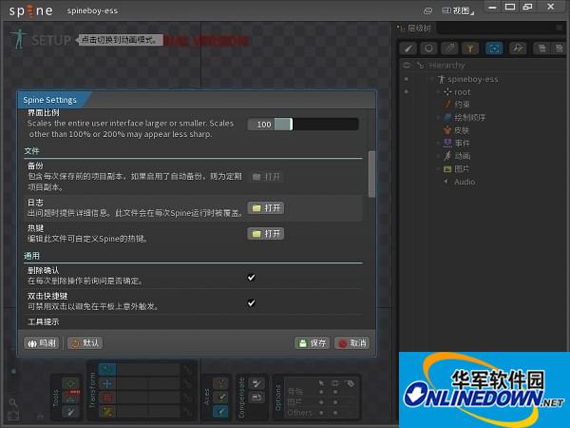The image size is (570, 428).
Task: Click the rotation value field in Transform
Action: tap(148, 370)
